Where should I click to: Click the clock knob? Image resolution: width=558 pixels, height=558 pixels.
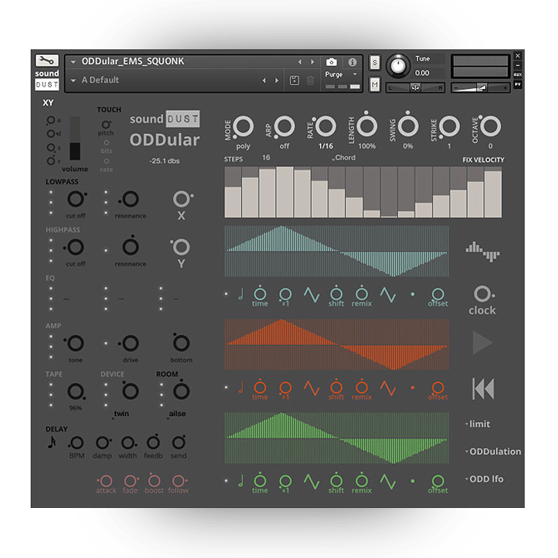pyautogui.click(x=483, y=294)
